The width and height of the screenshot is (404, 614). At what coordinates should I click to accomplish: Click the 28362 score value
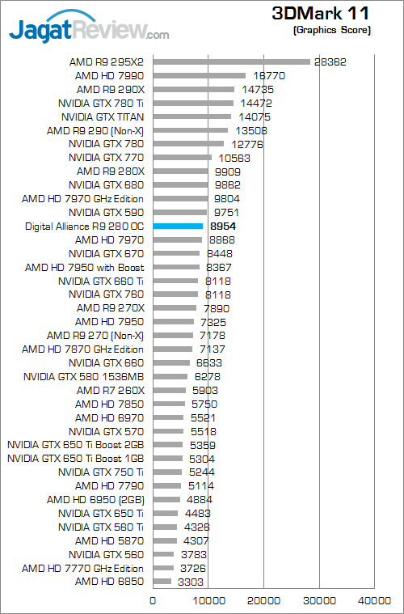click(x=330, y=62)
